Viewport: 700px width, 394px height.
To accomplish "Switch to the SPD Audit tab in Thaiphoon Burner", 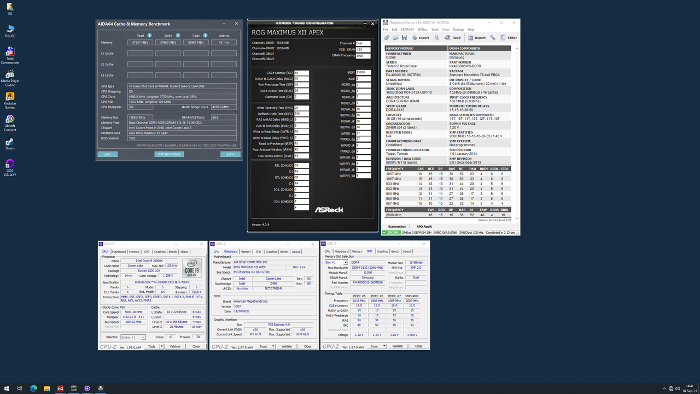I will click(x=424, y=227).
